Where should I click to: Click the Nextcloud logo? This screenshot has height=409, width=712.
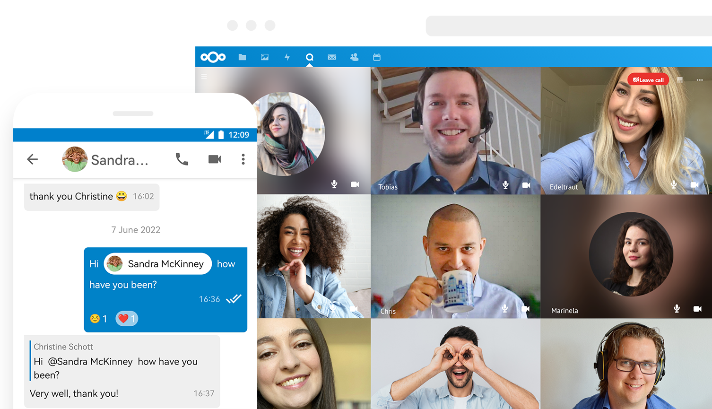tap(213, 57)
